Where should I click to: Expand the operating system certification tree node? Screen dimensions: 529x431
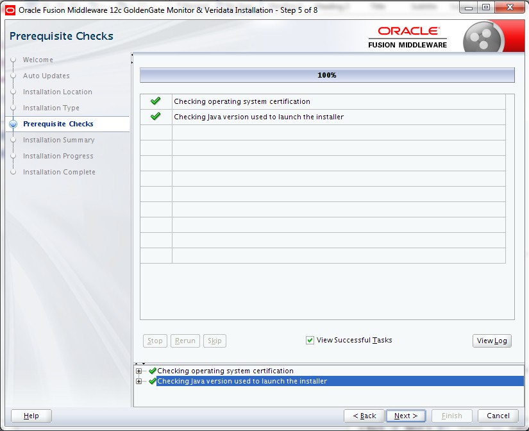[x=139, y=371]
